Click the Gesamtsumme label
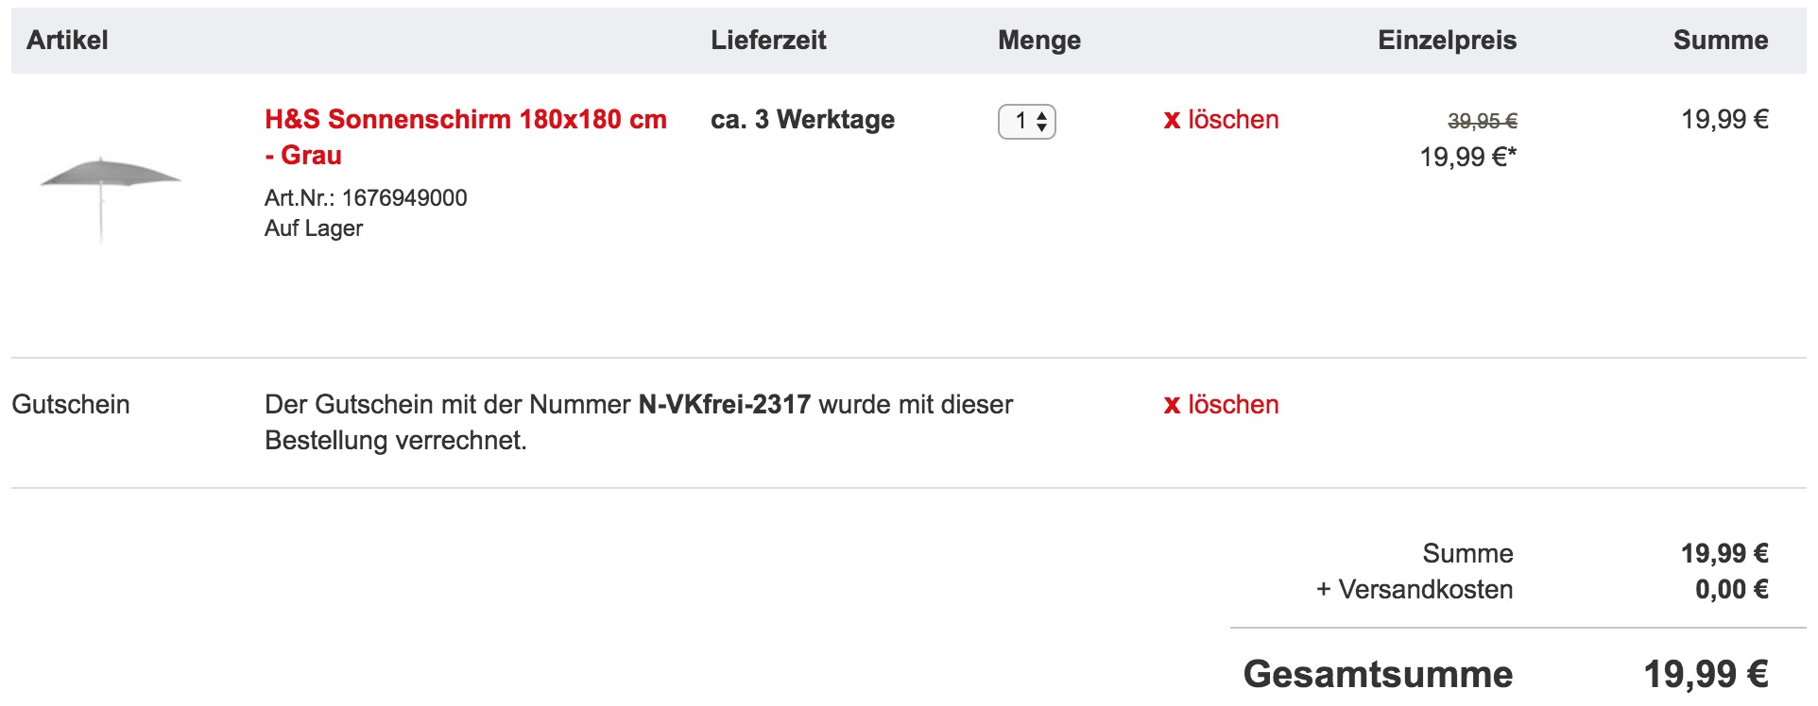This screenshot has height=706, width=1818. (x=1378, y=675)
